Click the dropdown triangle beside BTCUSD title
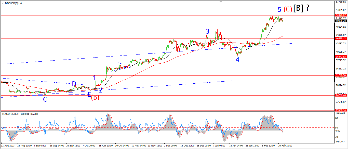 (3, 3)
